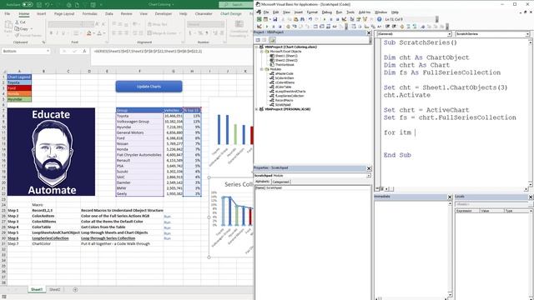Open the (General) object dropdown in code window
The image size is (534, 300).
(449, 34)
